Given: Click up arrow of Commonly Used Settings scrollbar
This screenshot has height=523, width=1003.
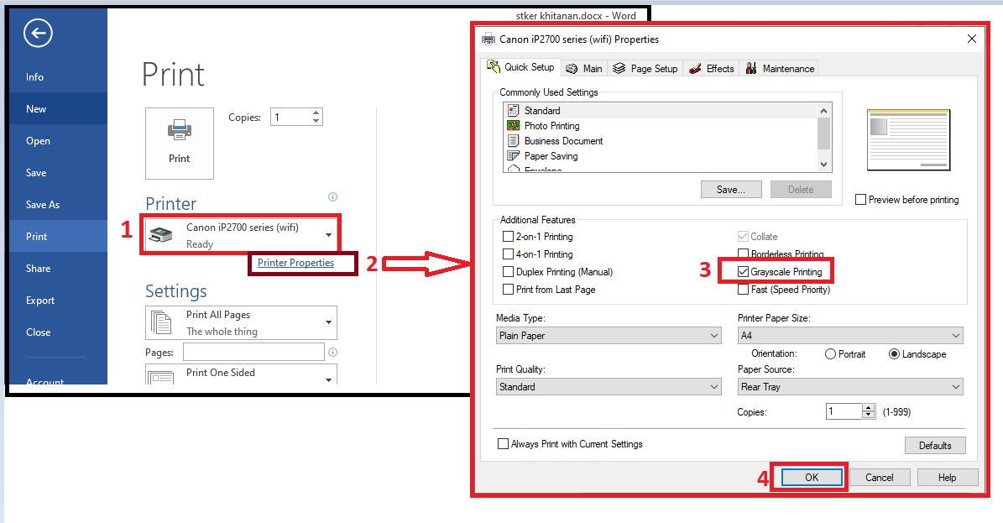Looking at the screenshot, I should click(824, 110).
